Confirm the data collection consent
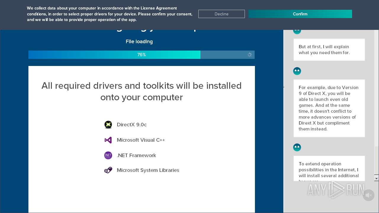Screen dimensions: 379x213 [x=300, y=14]
